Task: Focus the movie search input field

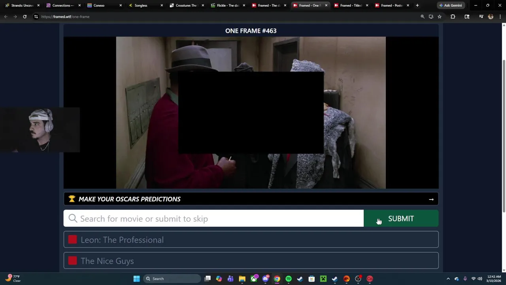Action: pos(213,218)
